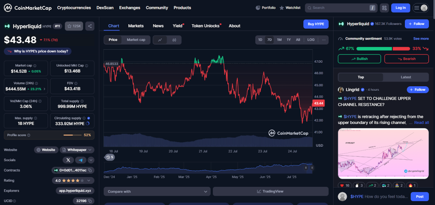Open the X (Twitter) social link
Screen dimensions: 435x205
pyautogui.click(x=68, y=160)
